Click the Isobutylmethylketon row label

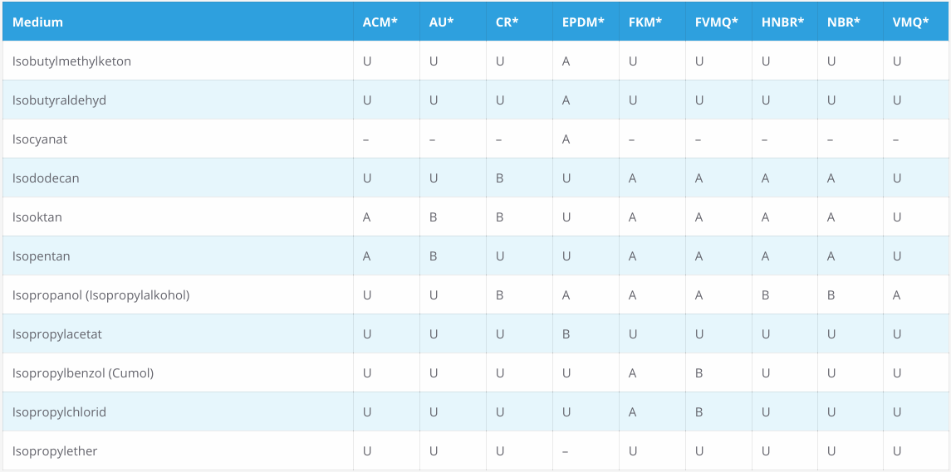click(71, 61)
